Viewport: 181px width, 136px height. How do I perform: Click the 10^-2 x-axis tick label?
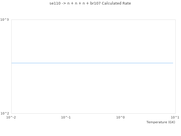pyautogui.click(x=11, y=117)
